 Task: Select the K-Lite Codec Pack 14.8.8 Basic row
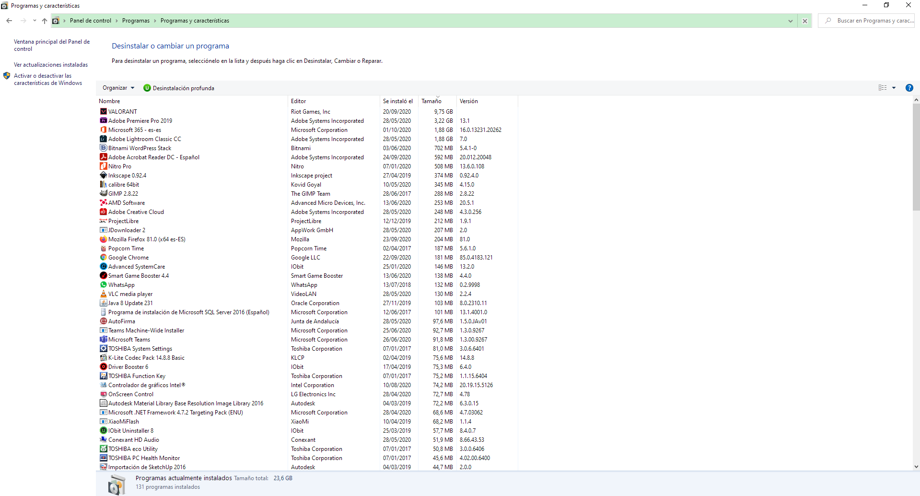(x=307, y=357)
